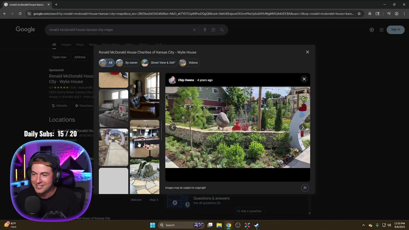Open the sponsored Website button
The height and width of the screenshot is (230, 409).
point(60,106)
